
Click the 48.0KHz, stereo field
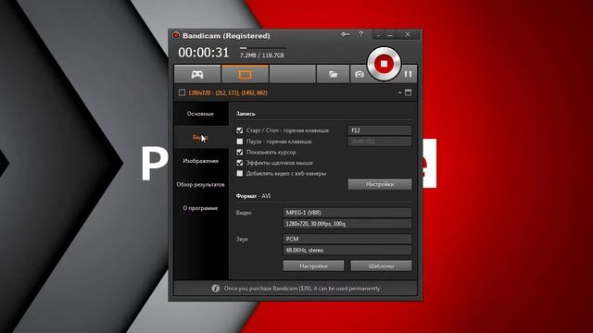347,250
